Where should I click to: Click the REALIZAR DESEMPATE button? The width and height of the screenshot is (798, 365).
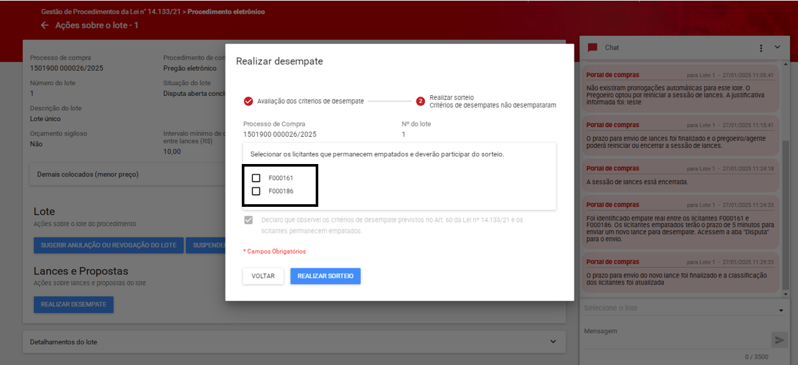point(73,304)
